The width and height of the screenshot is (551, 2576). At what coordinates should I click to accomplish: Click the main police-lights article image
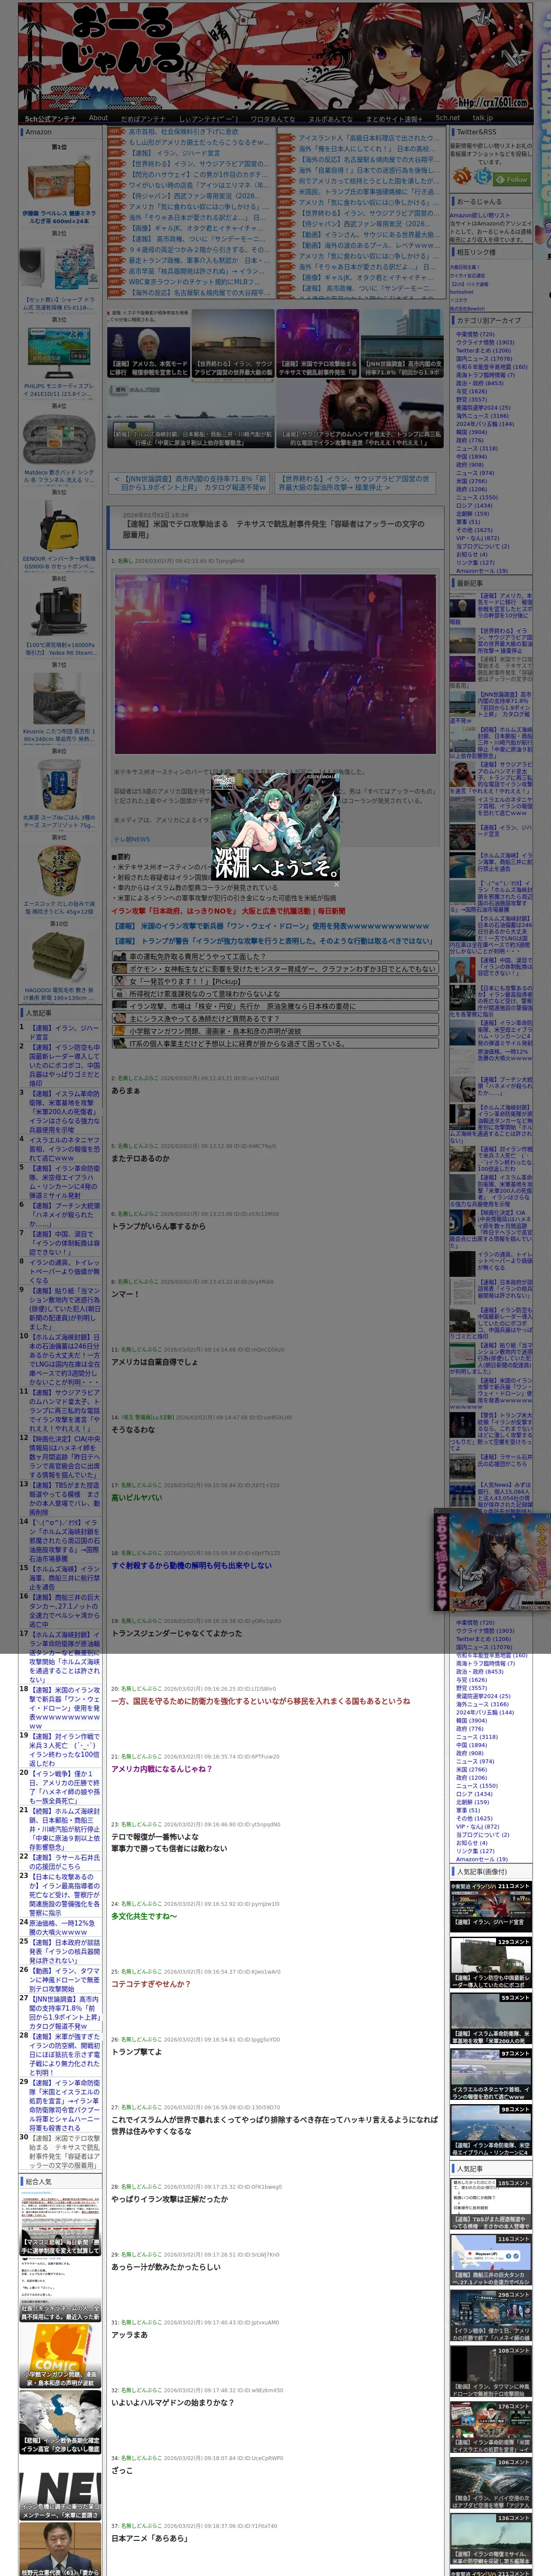click(275, 664)
